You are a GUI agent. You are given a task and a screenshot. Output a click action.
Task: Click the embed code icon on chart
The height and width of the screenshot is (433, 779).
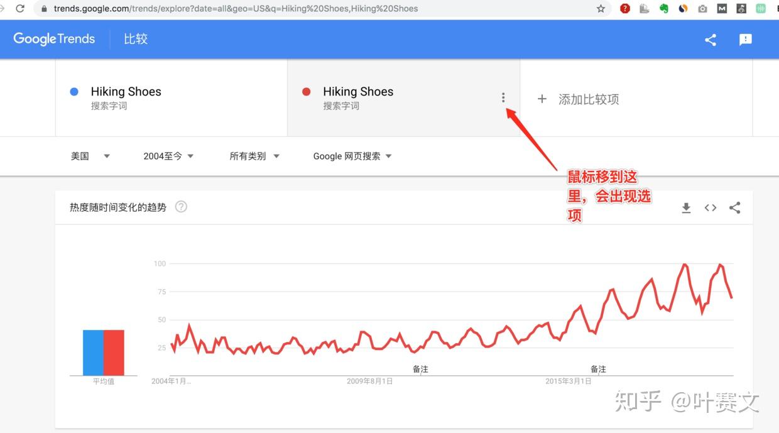[711, 208]
